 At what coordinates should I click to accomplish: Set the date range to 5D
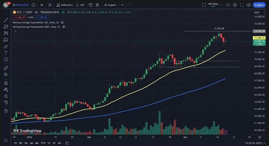pos(21,143)
